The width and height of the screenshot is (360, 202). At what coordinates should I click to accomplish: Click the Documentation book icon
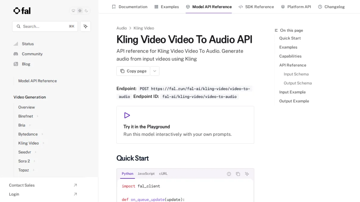point(114,7)
